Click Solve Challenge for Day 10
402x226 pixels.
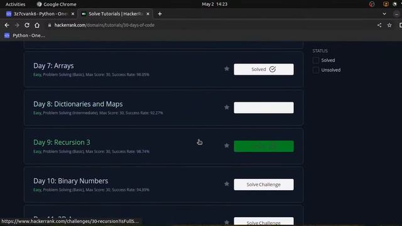(x=264, y=185)
